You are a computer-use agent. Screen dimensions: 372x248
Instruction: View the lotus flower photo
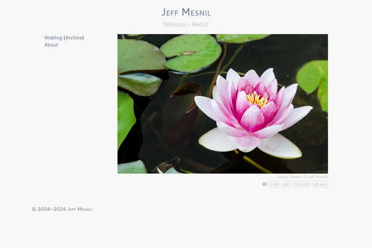tap(223, 104)
